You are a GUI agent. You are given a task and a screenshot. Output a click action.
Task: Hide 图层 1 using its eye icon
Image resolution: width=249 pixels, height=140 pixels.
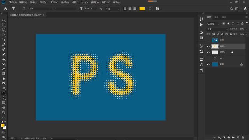coord(209,52)
